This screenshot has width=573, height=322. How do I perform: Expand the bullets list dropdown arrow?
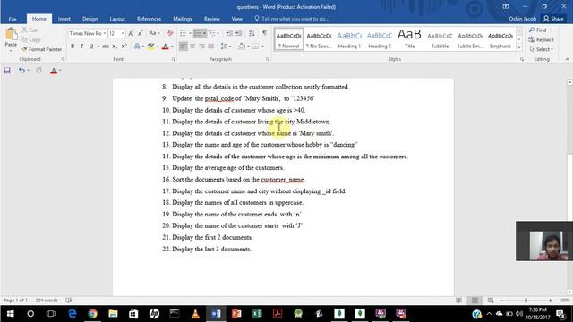point(190,33)
